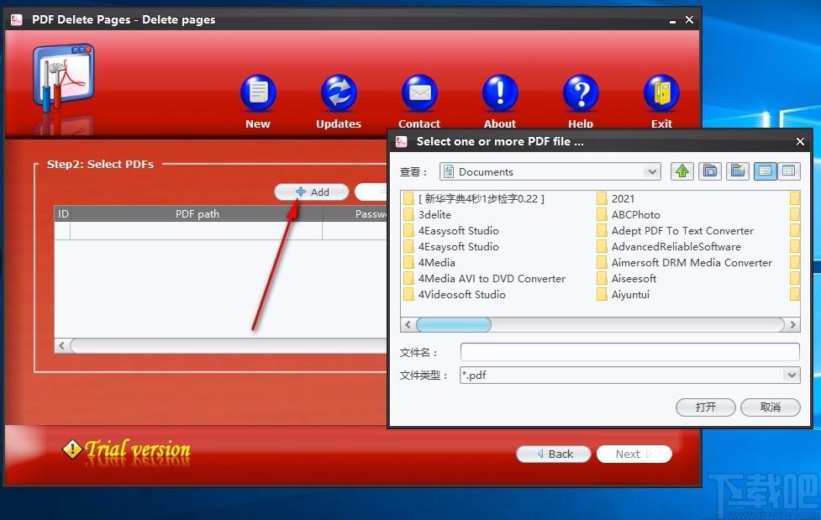Click the 取消 cancel button

point(771,407)
